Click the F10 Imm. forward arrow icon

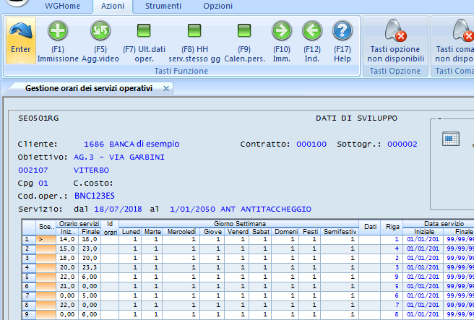pyautogui.click(x=281, y=31)
